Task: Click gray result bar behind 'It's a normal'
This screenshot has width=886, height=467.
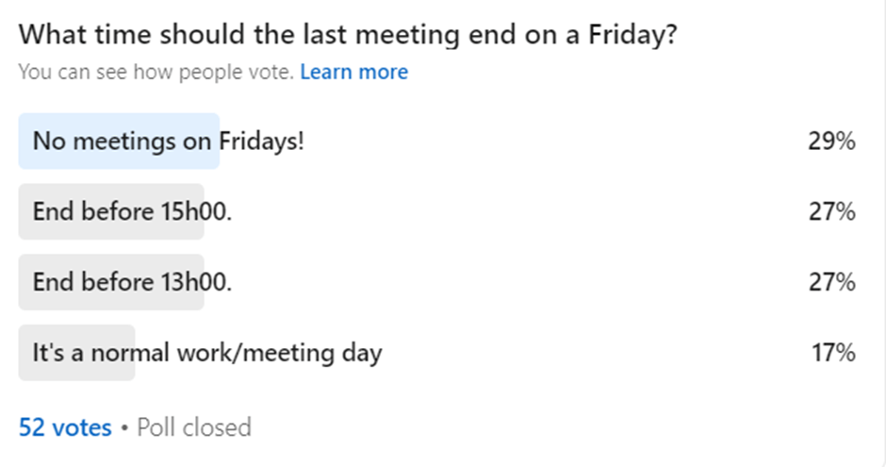Action: (x=76, y=353)
